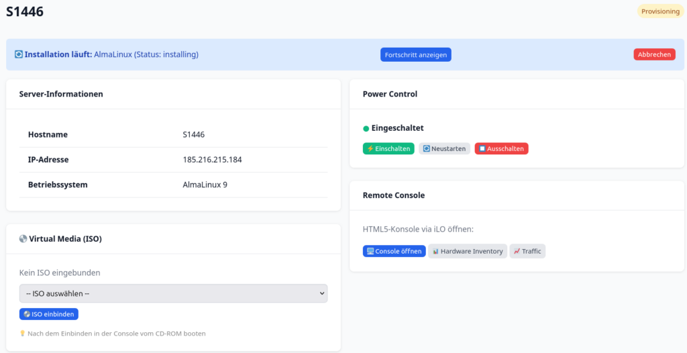Show installation progress with Fortschritt anzeigen
The height and width of the screenshot is (353, 687).
pos(415,54)
